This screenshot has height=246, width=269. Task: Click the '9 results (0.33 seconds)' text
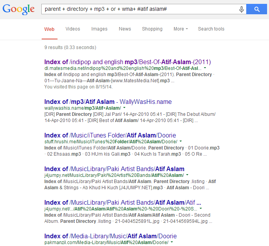pyautogui.click(x=70, y=48)
